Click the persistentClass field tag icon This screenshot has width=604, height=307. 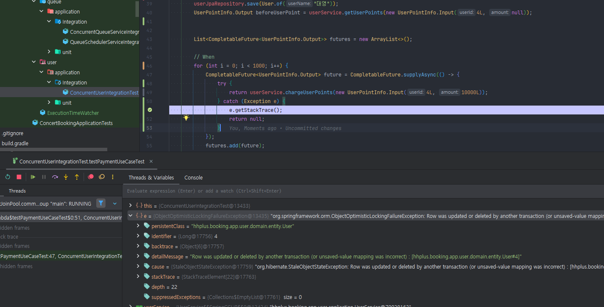(x=146, y=226)
